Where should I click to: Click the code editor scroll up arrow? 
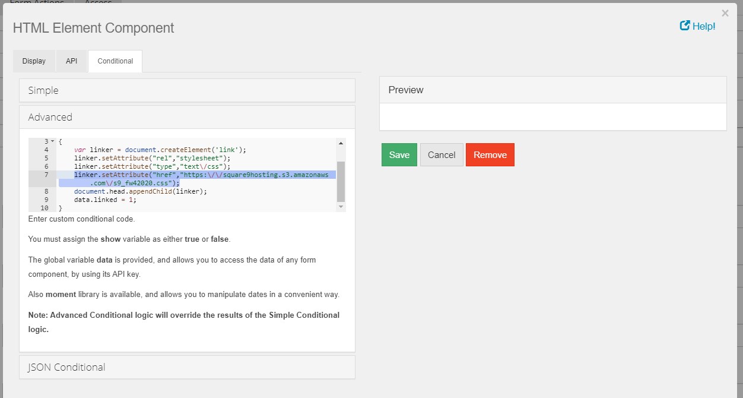(341, 143)
